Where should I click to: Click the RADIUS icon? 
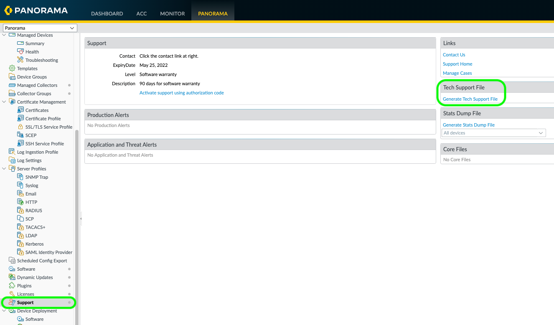coord(20,211)
